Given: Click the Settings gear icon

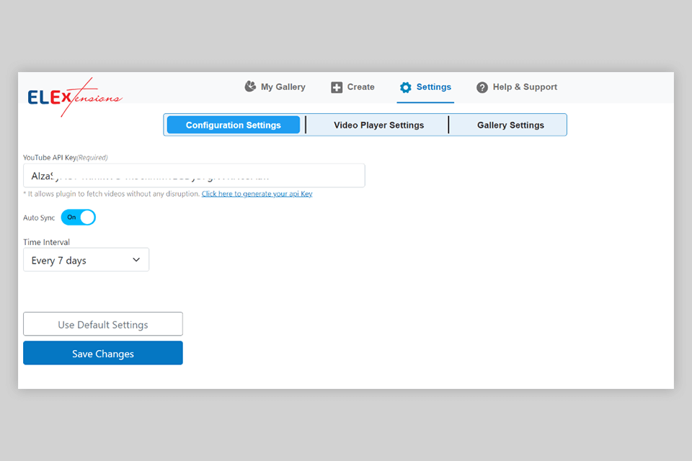Looking at the screenshot, I should tap(406, 87).
